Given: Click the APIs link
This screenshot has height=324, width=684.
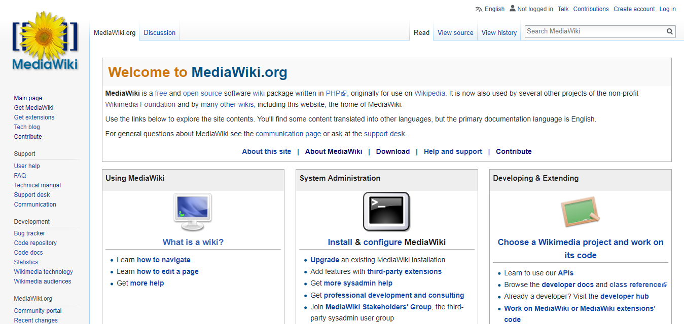Looking at the screenshot, I should [x=566, y=273].
